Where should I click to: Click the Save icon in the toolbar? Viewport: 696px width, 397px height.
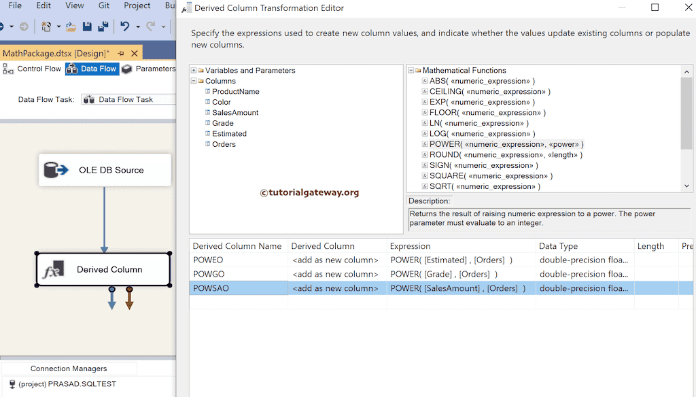coord(86,26)
